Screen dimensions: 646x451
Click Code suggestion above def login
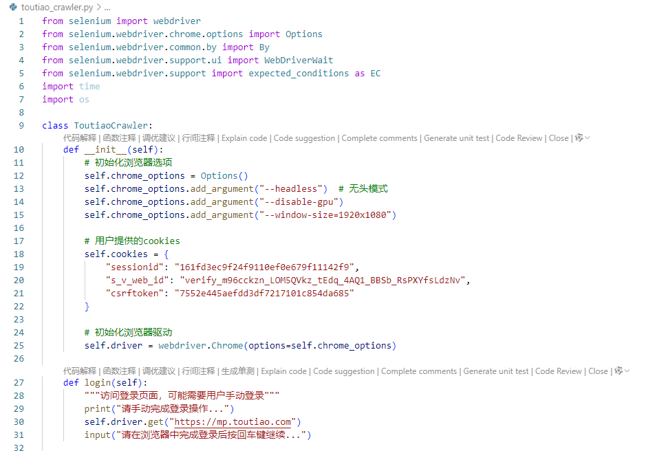pyautogui.click(x=344, y=371)
